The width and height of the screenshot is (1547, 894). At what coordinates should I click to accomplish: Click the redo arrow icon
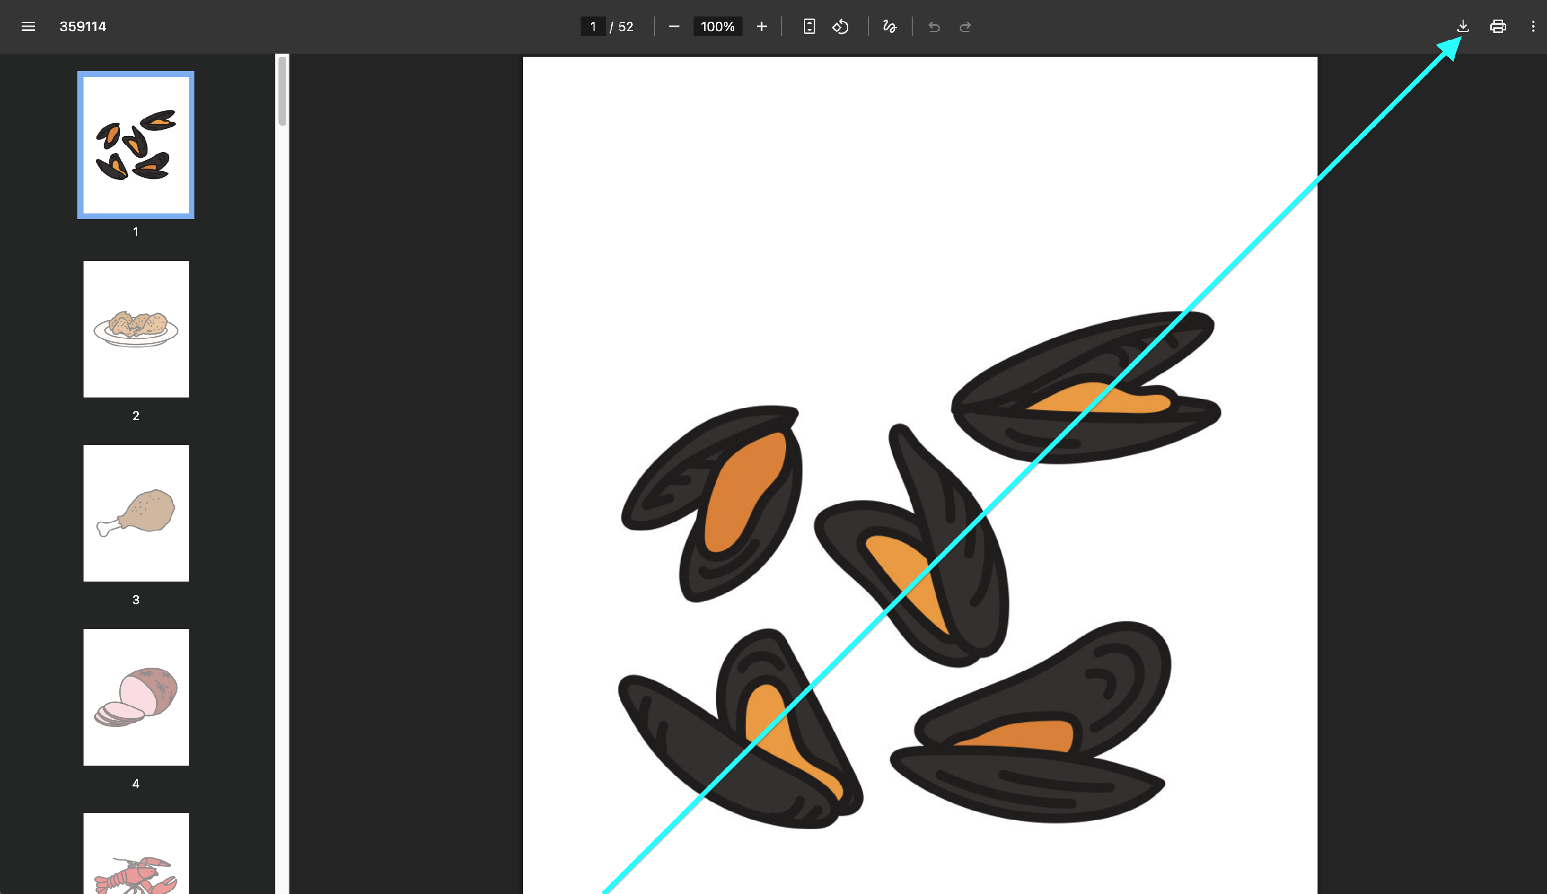[x=965, y=26]
